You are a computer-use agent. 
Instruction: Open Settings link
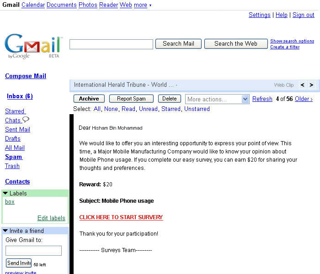[x=259, y=15]
